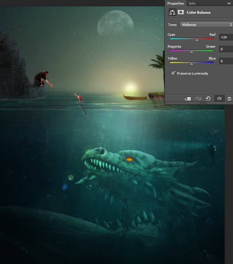This screenshot has width=233, height=264.
Task: Delete adjustment layer trash icon
Action: tap(229, 98)
